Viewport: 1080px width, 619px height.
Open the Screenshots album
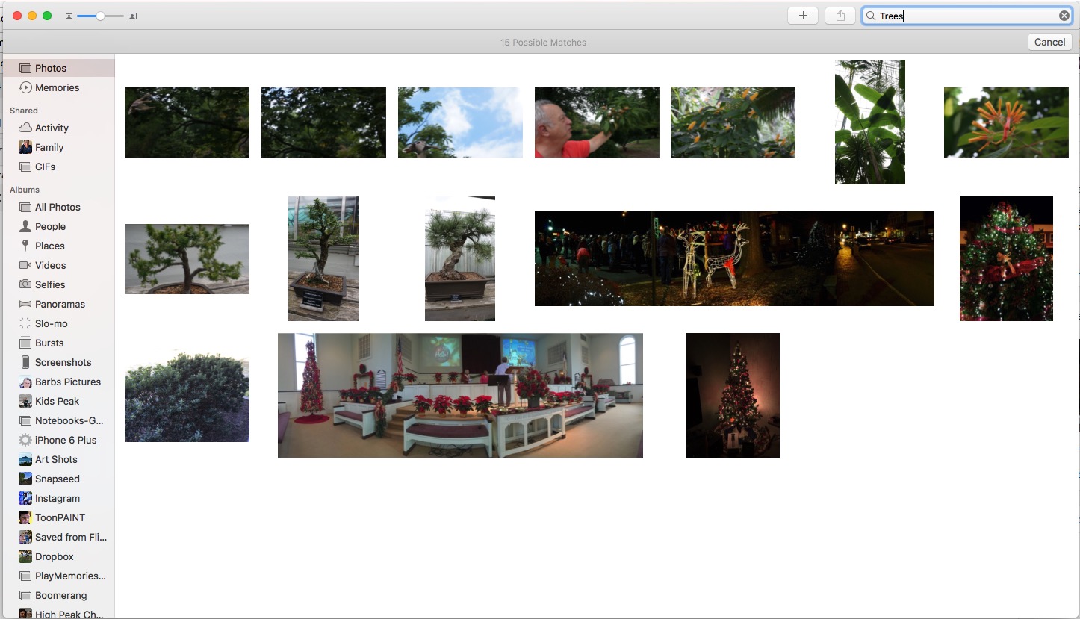tap(63, 362)
